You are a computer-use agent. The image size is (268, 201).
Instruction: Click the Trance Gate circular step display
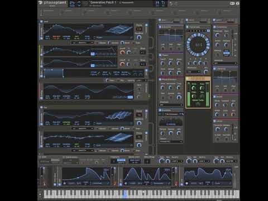pyautogui.click(x=198, y=45)
